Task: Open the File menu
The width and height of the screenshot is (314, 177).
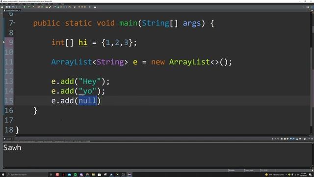Action: 2,4
